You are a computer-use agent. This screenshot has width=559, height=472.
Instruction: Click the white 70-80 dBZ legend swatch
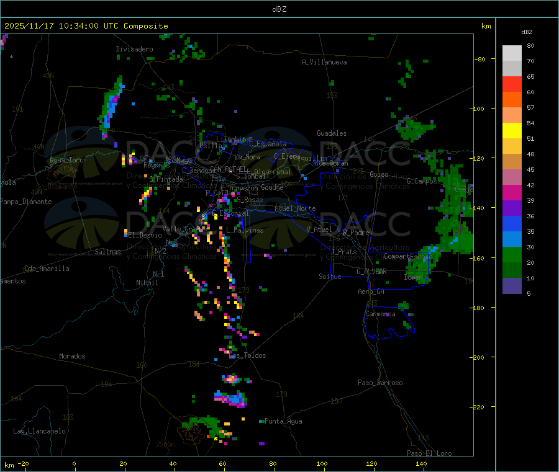[x=512, y=53]
